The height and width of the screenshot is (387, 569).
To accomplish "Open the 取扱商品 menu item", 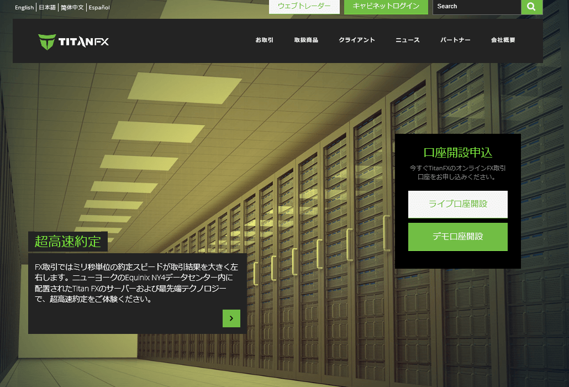I will (305, 40).
